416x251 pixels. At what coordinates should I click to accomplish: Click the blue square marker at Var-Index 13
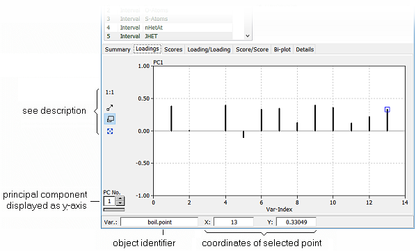click(387, 110)
